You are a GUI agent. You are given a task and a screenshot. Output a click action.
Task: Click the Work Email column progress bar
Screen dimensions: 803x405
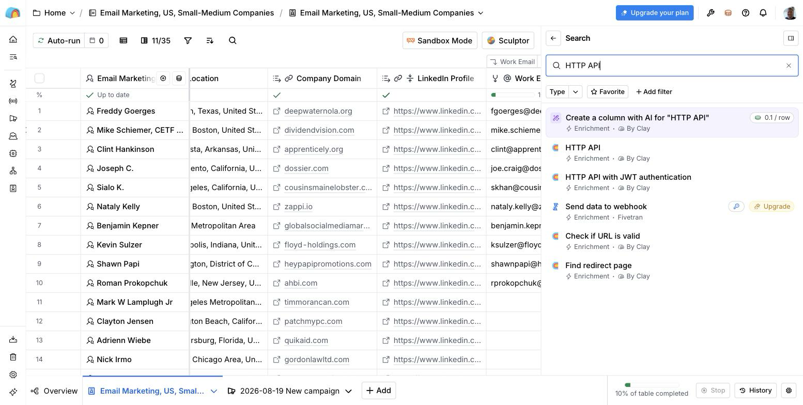point(513,95)
